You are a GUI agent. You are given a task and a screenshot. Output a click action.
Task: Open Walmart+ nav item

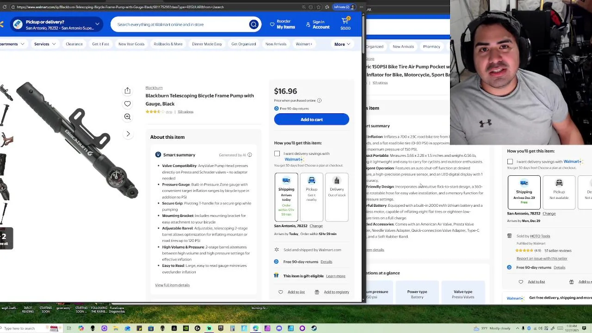304,44
